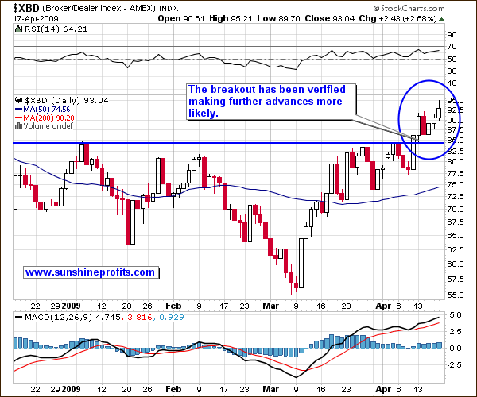Screen dimensions: 477x397
Task: Click the Broker/Dealer Index - AMEX name
Action: coord(99,8)
